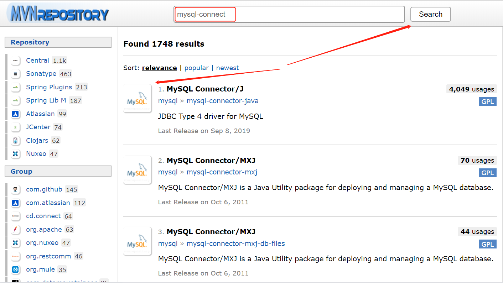503x283 pixels.
Task: Click the Central repository icon
Action: (15, 61)
